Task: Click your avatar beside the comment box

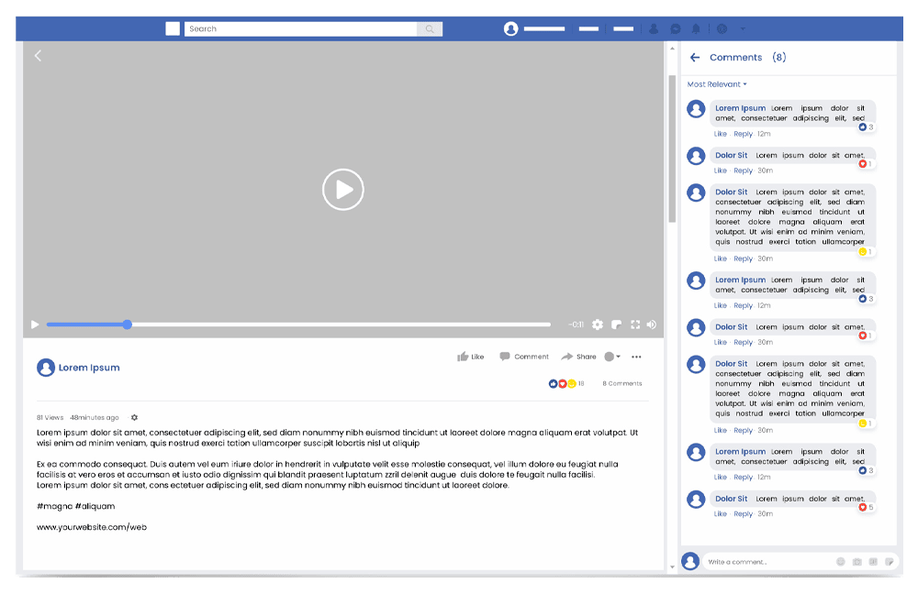Action: pos(690,562)
